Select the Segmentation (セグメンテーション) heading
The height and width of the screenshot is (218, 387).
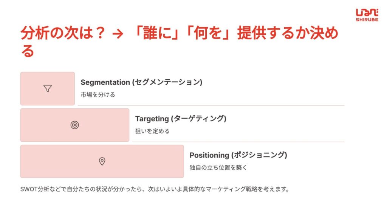pos(141,82)
